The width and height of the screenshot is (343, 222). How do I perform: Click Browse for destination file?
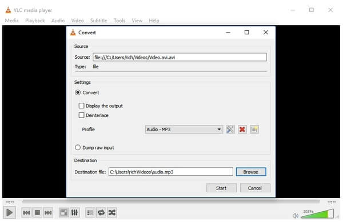(x=251, y=172)
